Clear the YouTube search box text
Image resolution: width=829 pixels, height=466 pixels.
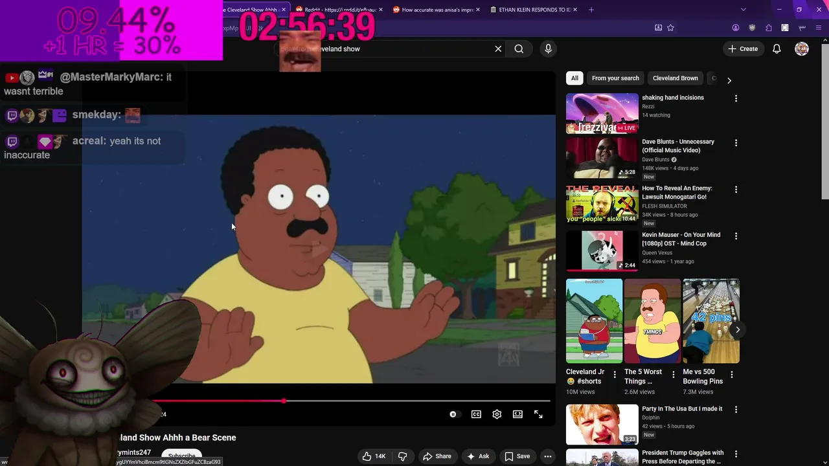(498, 49)
